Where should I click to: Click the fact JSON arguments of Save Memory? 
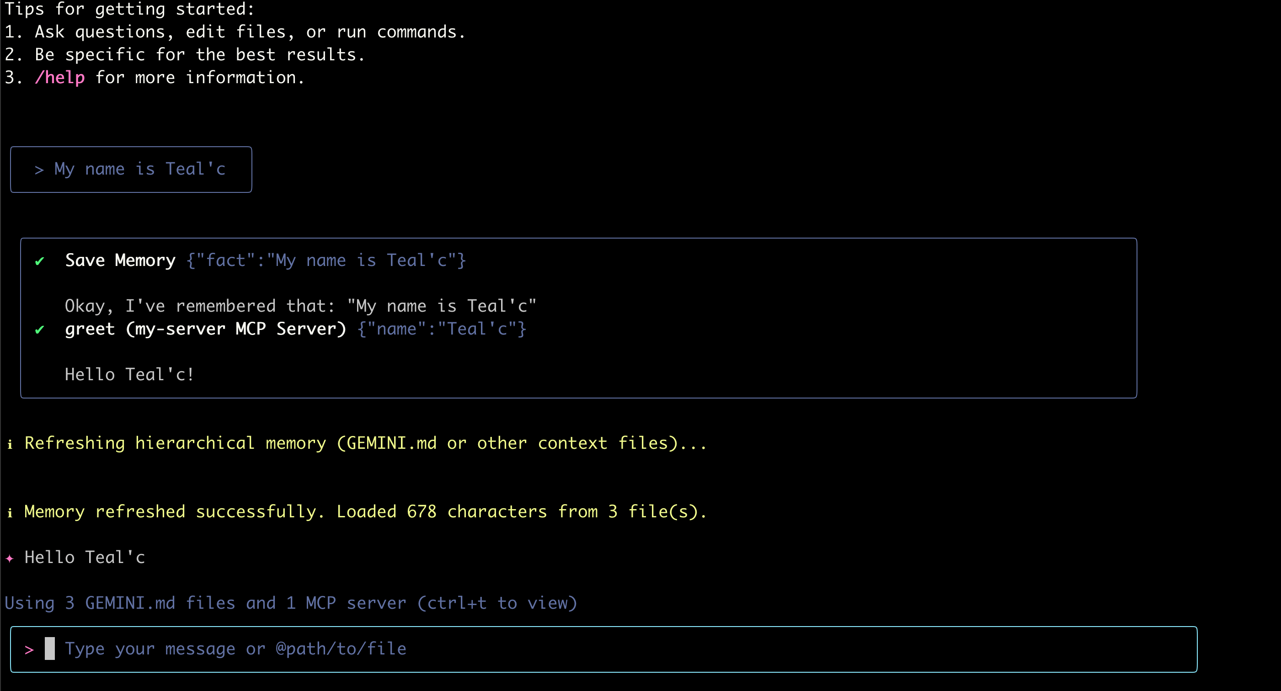pos(326,260)
